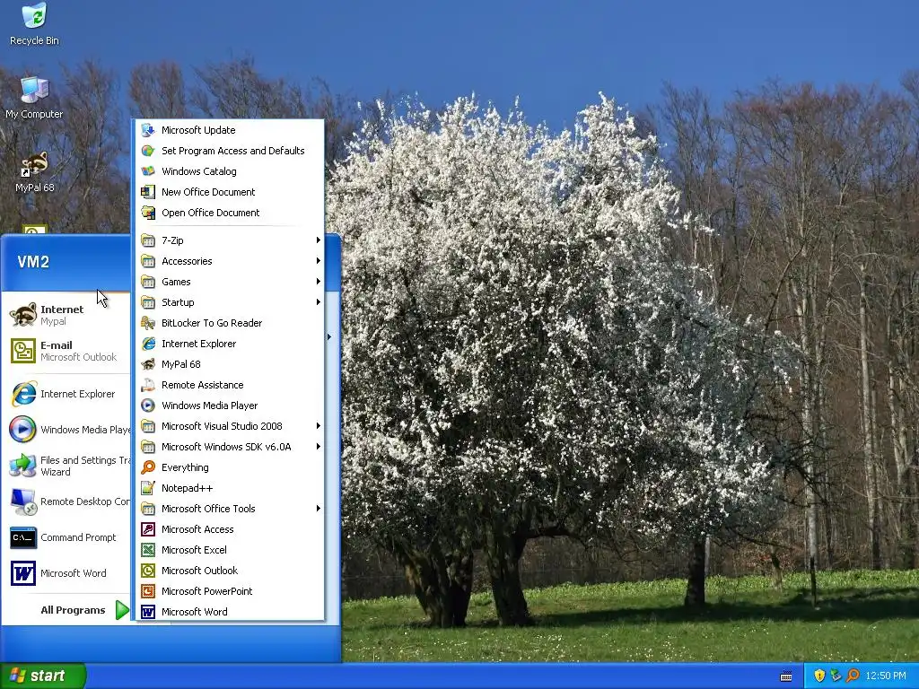The width and height of the screenshot is (919, 689).
Task: Click the Remote Assistance label
Action: [x=203, y=385]
